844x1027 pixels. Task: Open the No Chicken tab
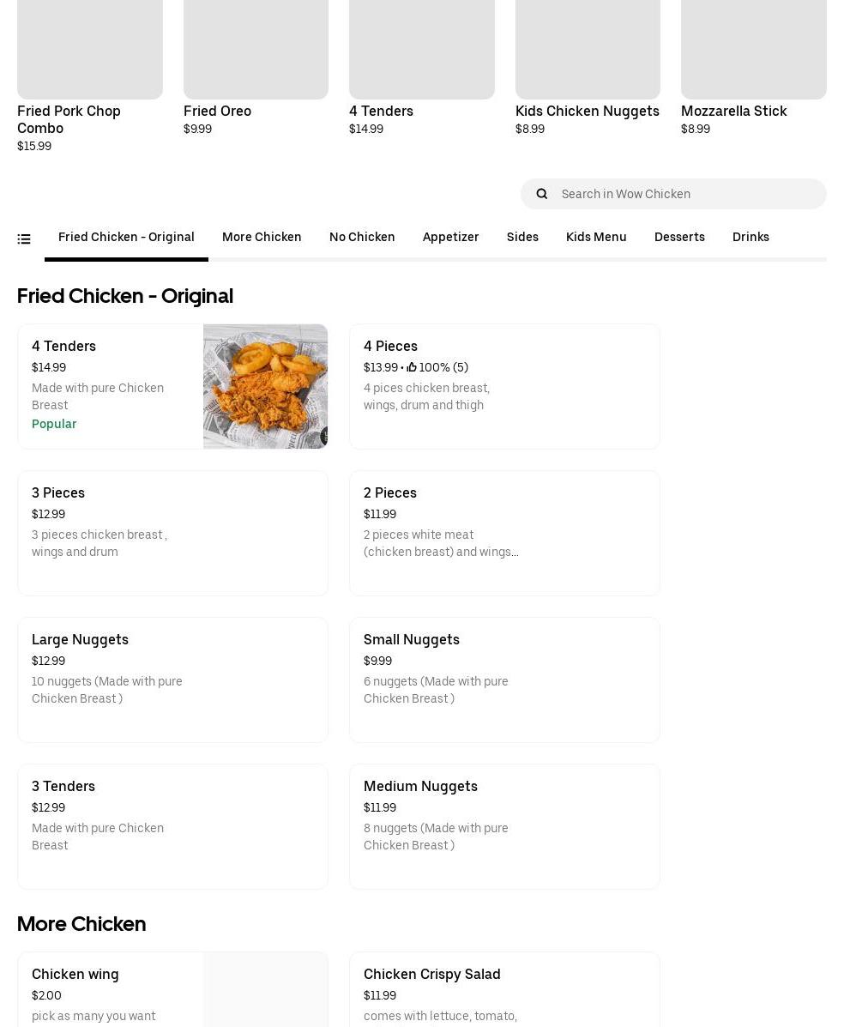(x=362, y=237)
